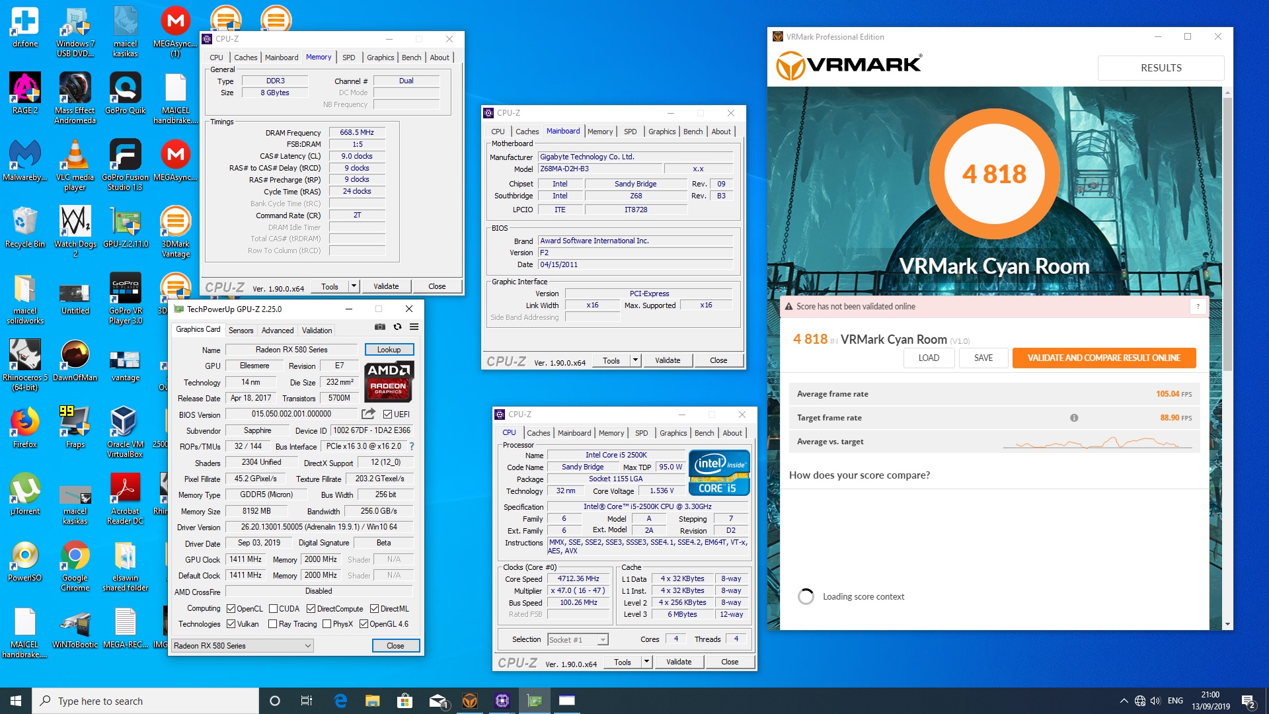Dismiss the validation warning help icon
This screenshot has height=714, width=1269.
(1198, 306)
